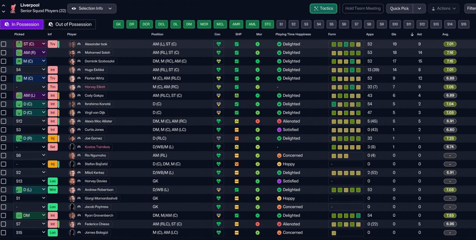This screenshot has width=476, height=240.
Task: Click the Int status badge for Hugo Ekitiké
Action: point(53,70)
